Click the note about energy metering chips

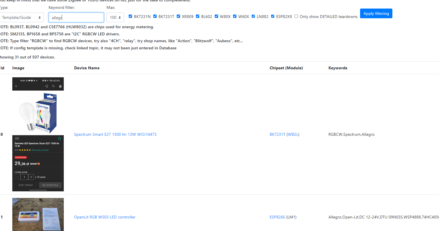[77, 27]
